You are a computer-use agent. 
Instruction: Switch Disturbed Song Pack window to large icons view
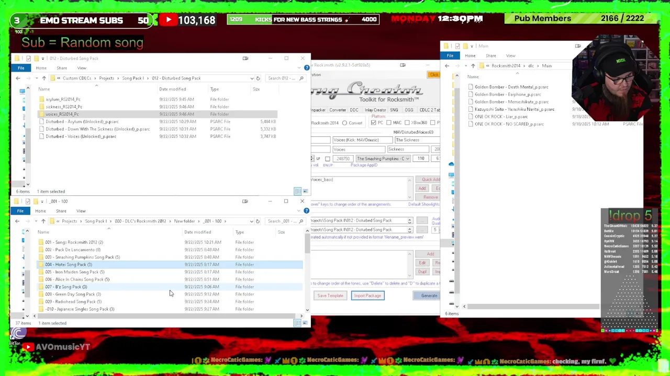point(305,192)
